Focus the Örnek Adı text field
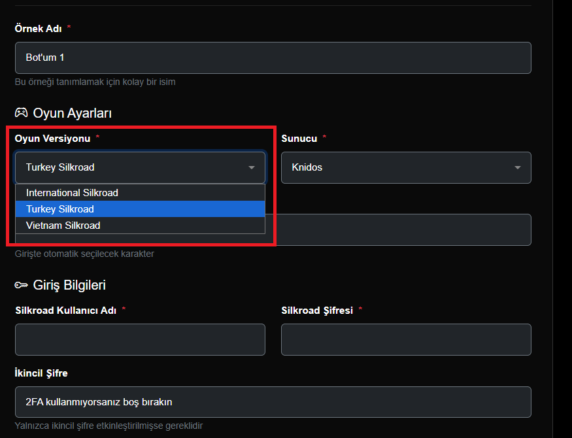This screenshot has width=572, height=438. pyautogui.click(x=273, y=58)
